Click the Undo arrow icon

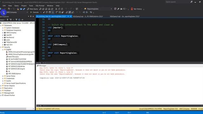tap(66, 9)
